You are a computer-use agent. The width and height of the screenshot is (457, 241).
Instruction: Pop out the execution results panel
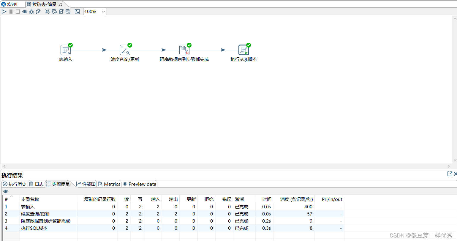point(450,174)
